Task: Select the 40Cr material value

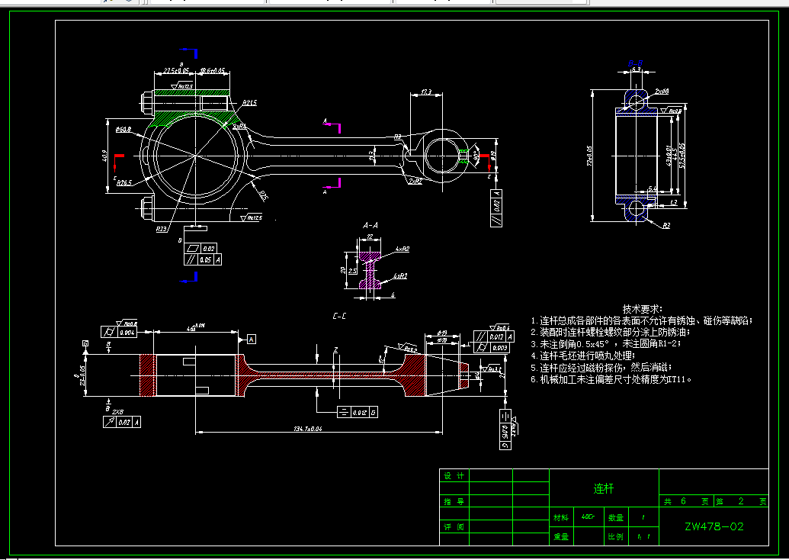Action: tap(588, 517)
